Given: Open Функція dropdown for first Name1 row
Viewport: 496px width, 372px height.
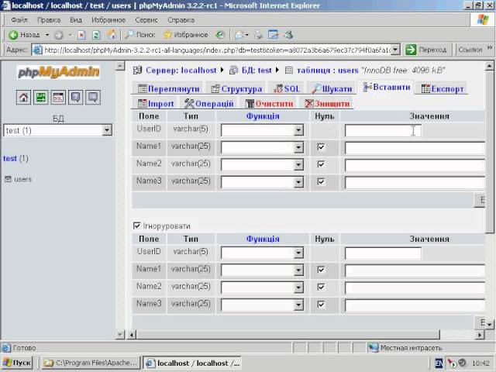Looking at the screenshot, I should pyautogui.click(x=263, y=147).
